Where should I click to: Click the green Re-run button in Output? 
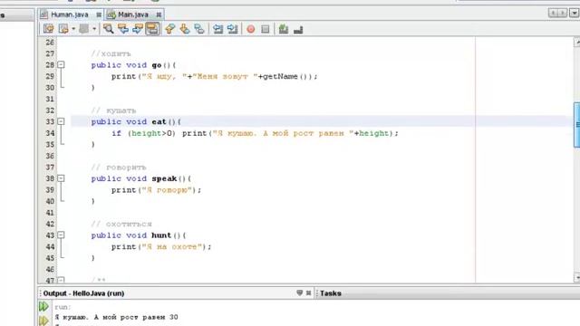[43, 306]
